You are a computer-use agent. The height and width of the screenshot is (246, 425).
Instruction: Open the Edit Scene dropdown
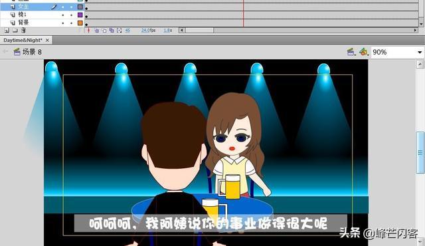351,52
